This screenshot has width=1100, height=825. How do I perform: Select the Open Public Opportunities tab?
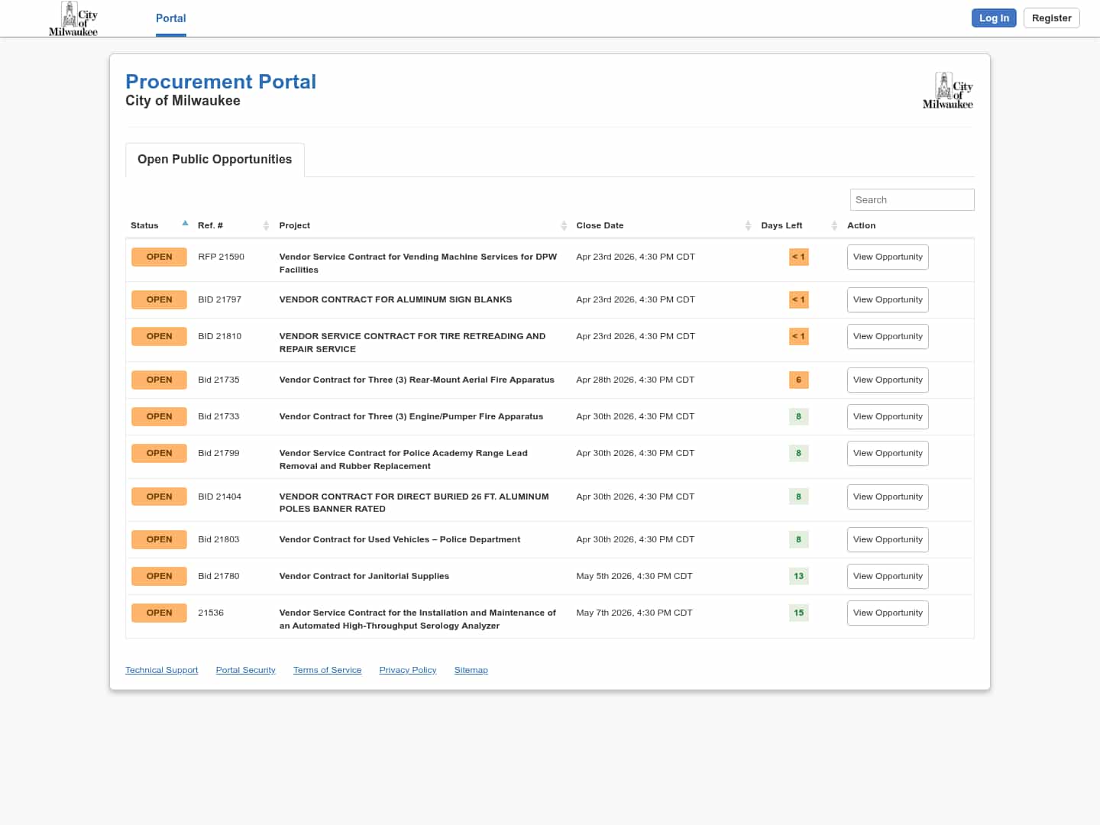(215, 160)
